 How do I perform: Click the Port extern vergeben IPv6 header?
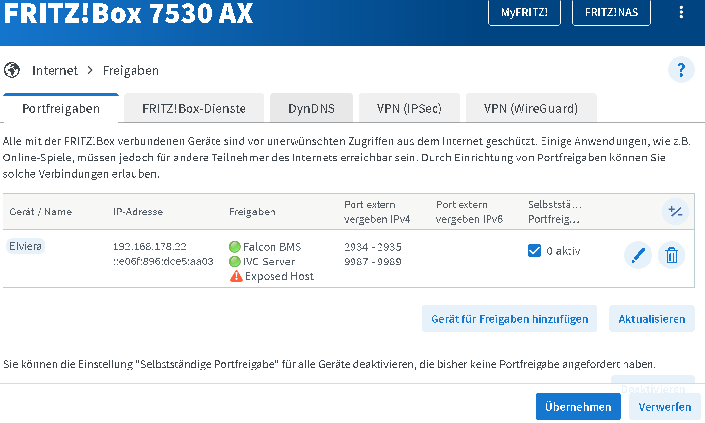coord(469,212)
